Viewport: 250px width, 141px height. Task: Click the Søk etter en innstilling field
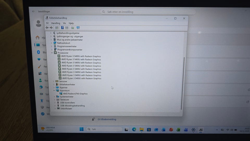tap(148, 12)
